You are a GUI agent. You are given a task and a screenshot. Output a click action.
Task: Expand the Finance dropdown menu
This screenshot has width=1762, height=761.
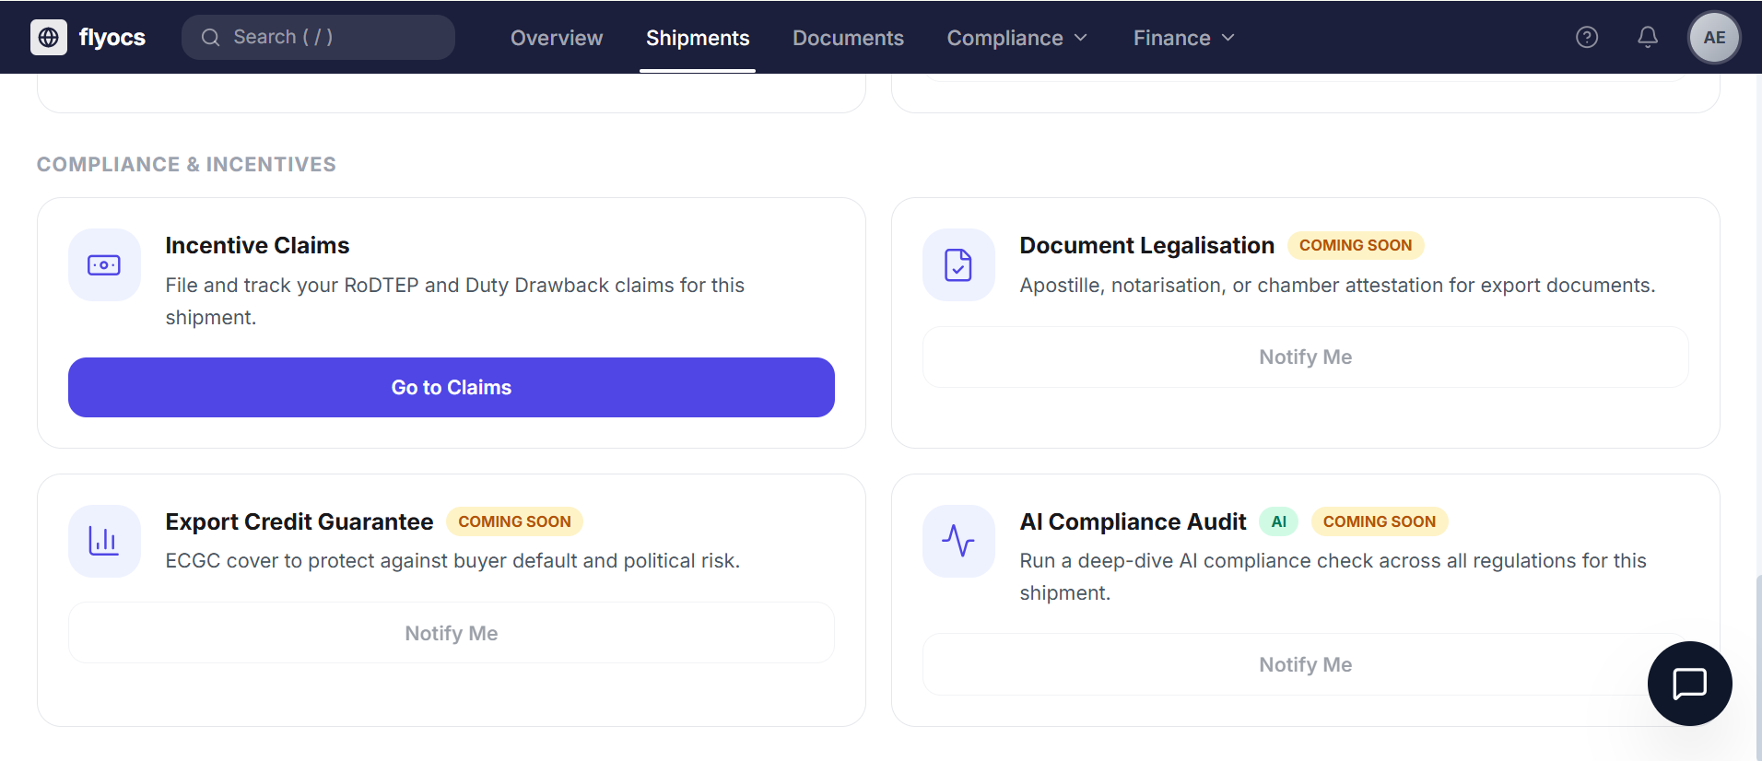[1184, 38]
